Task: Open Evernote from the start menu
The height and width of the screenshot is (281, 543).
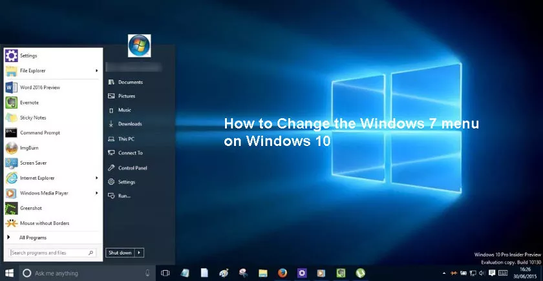Action: click(53, 103)
